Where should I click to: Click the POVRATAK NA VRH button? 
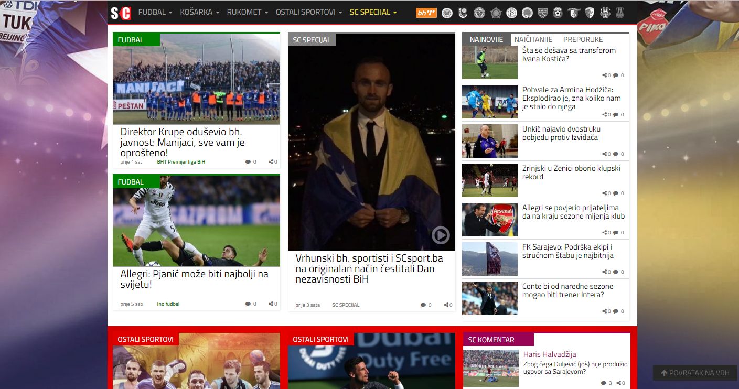695,373
